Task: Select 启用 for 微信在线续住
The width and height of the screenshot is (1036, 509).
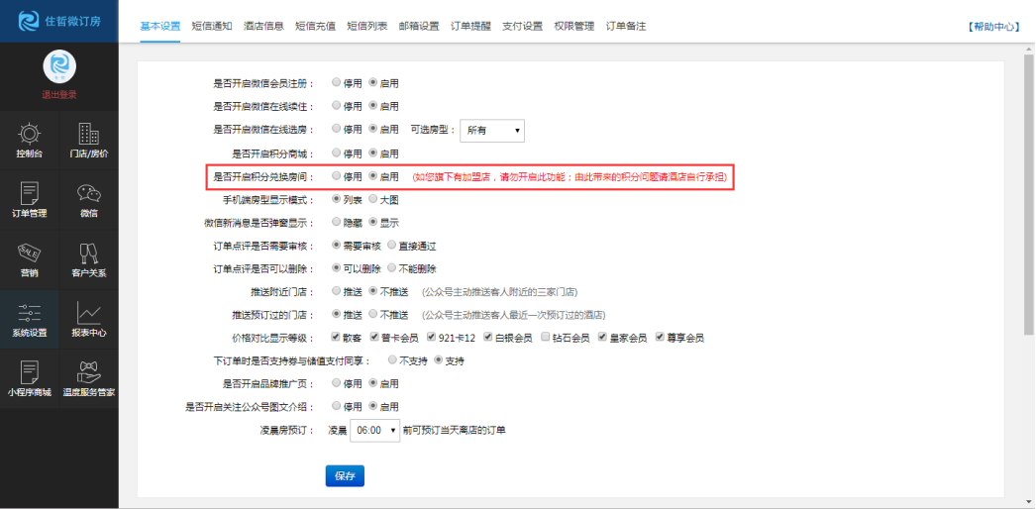Action: [372, 106]
